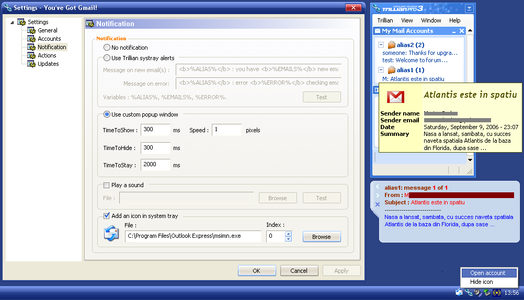Image resolution: width=524 pixels, height=300 pixels.
Task: Select the Accounts settings tree item
Action: 49,39
